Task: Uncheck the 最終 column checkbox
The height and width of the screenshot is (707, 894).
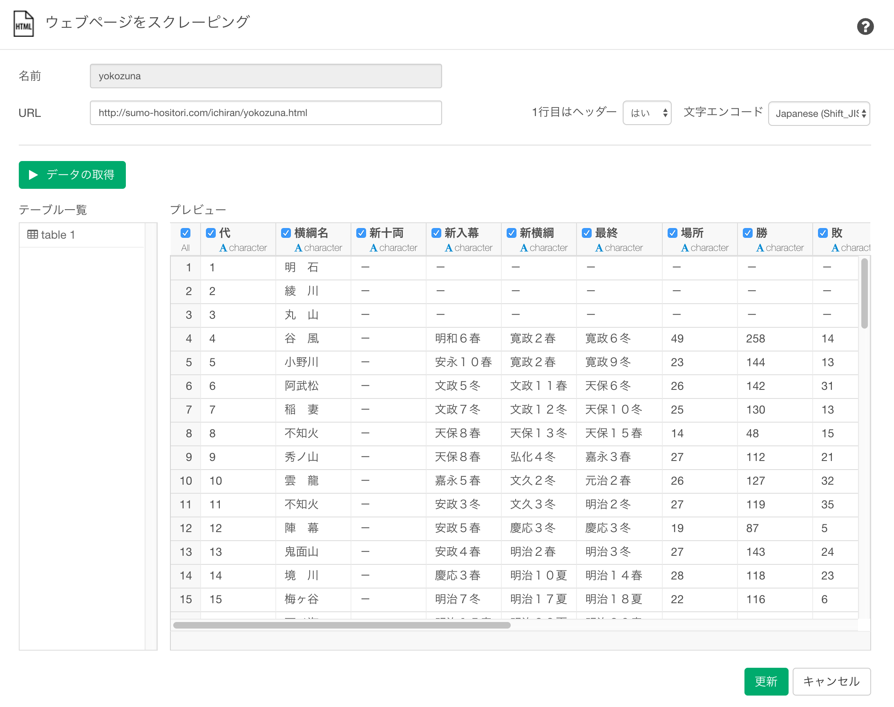Action: (x=586, y=233)
